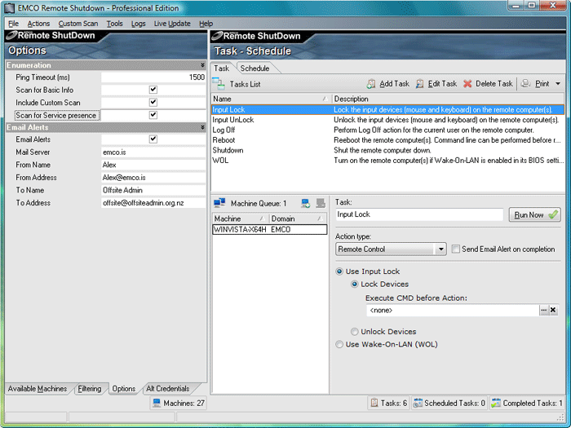Toggle Include Custom Scan checkbox
The height and width of the screenshot is (428, 571).
tap(153, 102)
